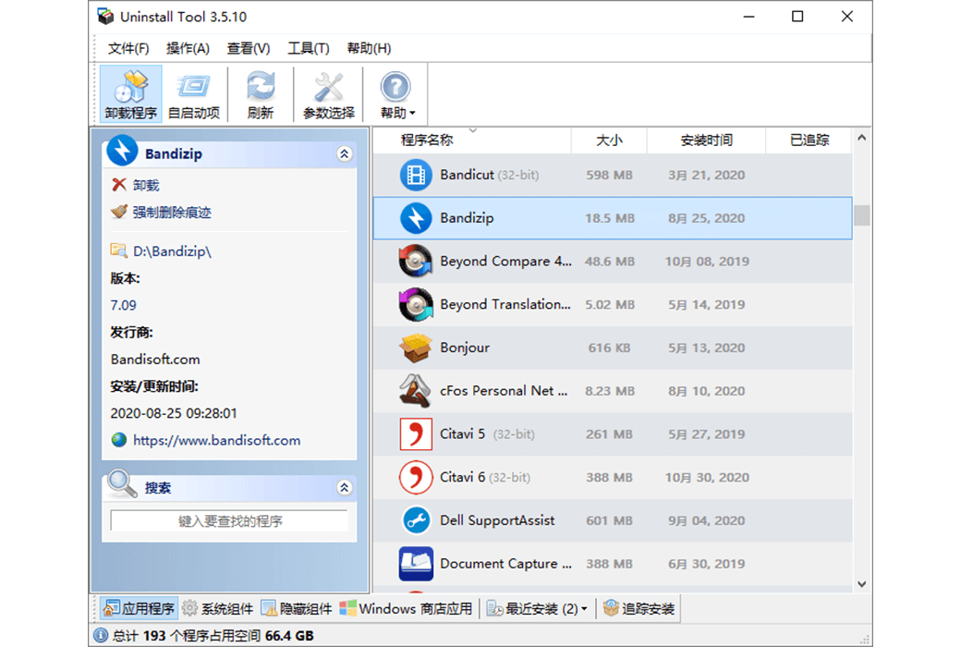
Task: Sort by 程序名称 column header
Action: [427, 140]
